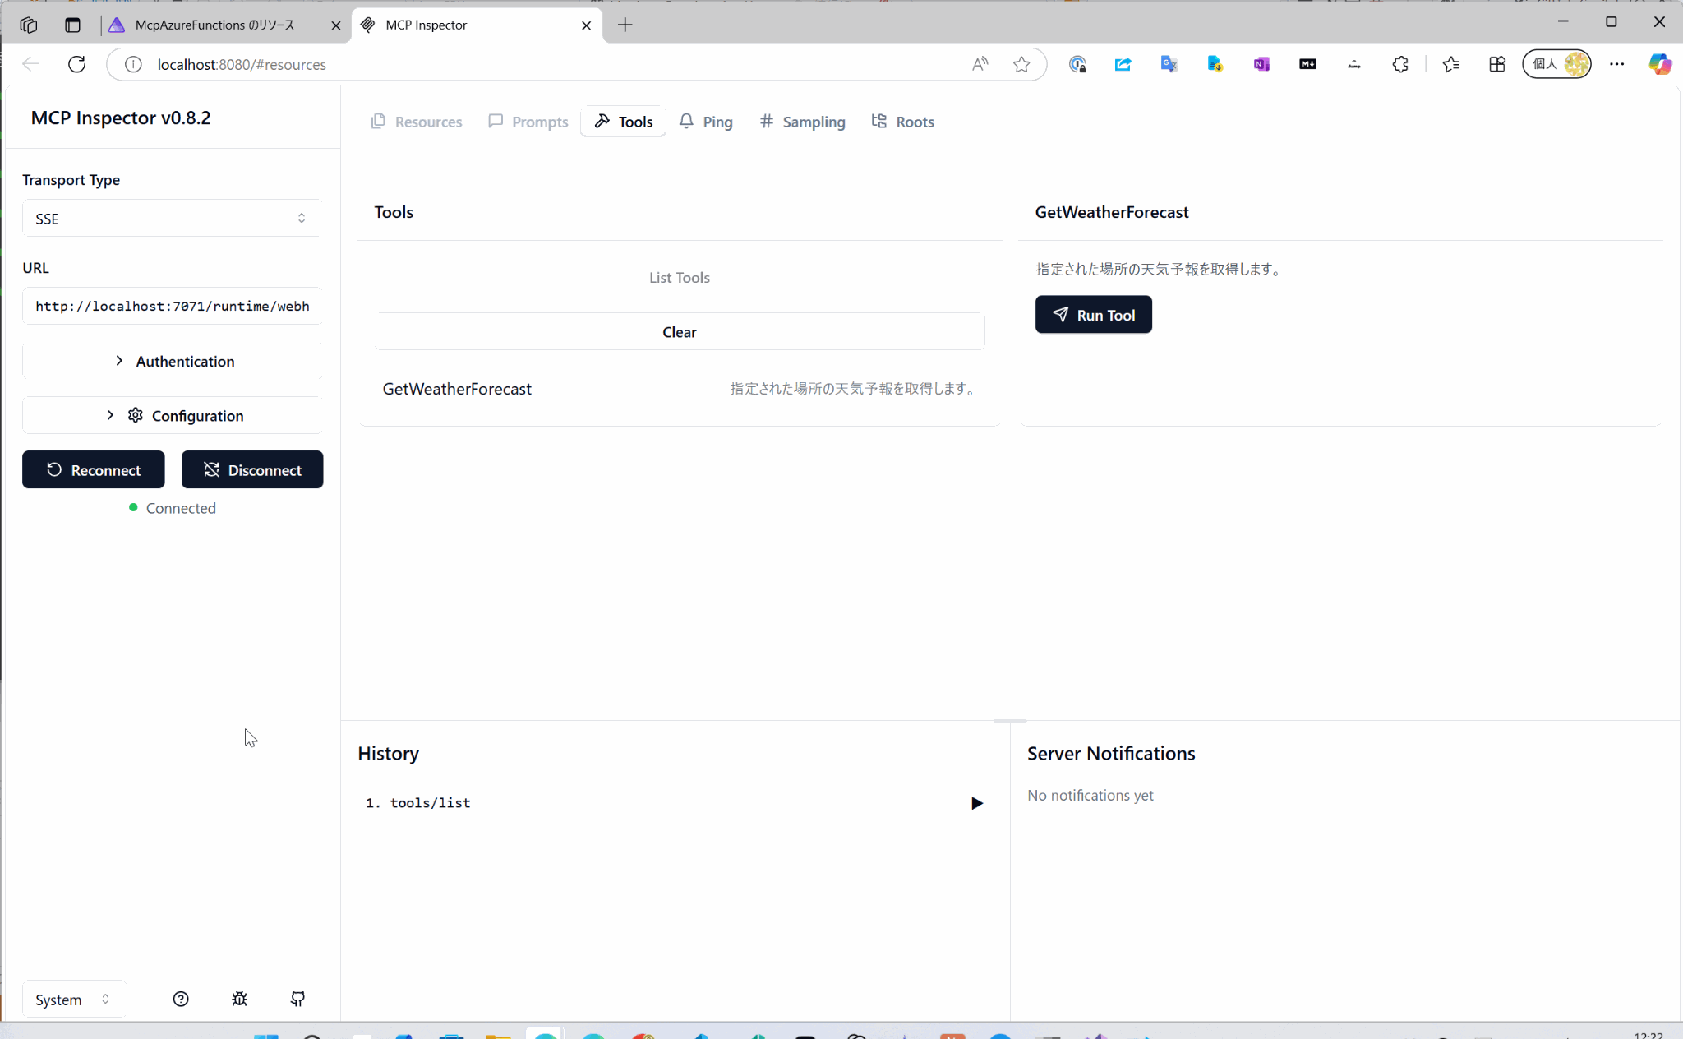Click the browser refresh icon
1683x1039 pixels.
click(76, 64)
